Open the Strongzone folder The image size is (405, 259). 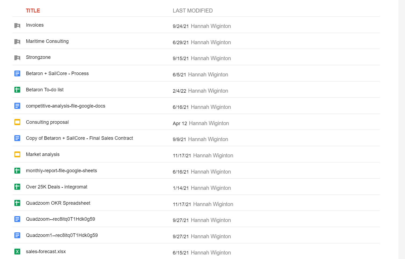pos(38,57)
